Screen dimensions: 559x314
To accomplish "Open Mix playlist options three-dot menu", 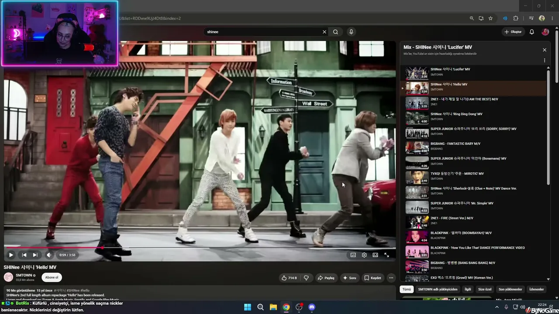I will 545,61.
